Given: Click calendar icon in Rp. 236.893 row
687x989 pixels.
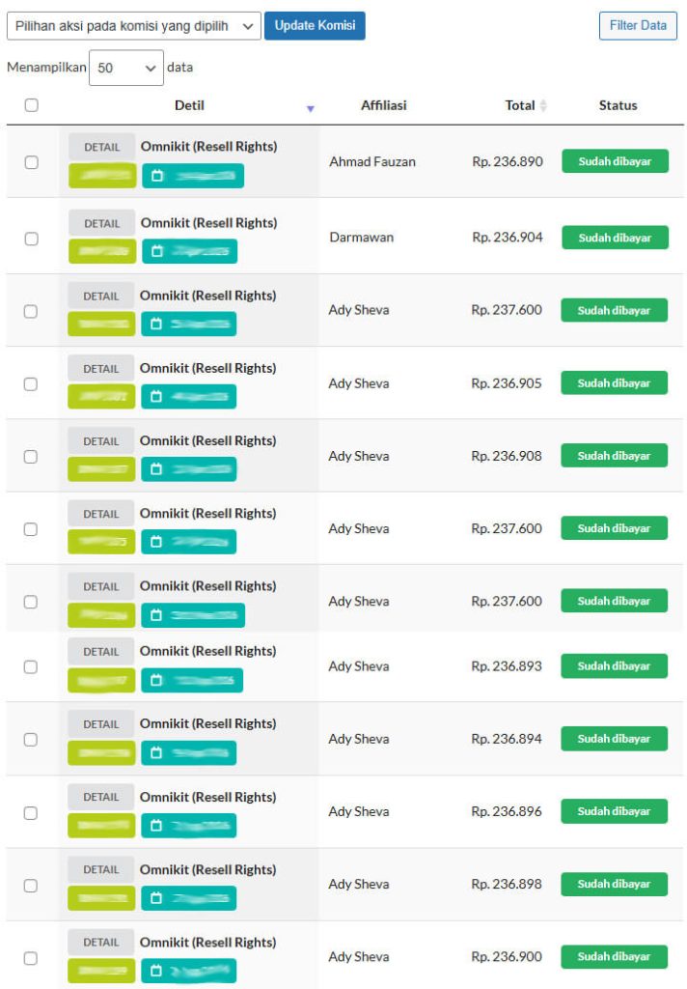Looking at the screenshot, I should pos(156,680).
